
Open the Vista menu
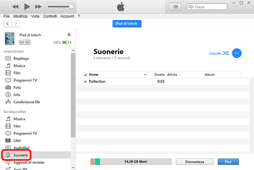[35, 16]
